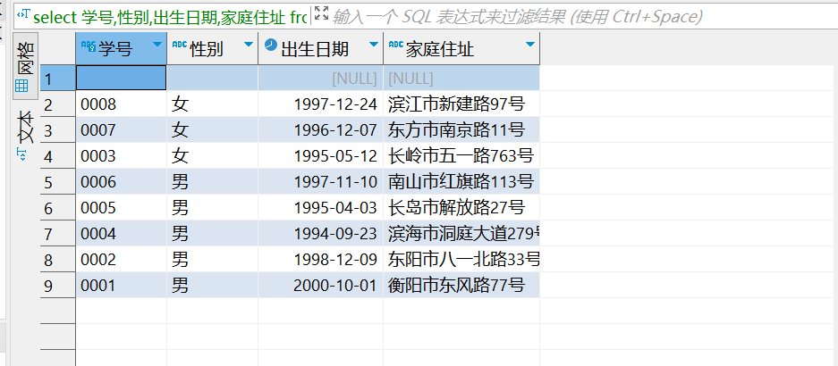838x366 pixels.
Task: Select row number 2 header
Action: [58, 104]
